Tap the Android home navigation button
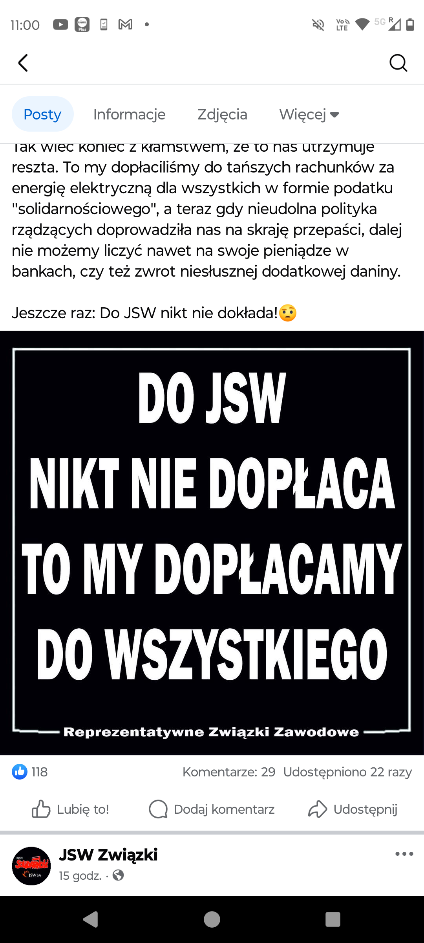The image size is (424, 943). coord(212,919)
